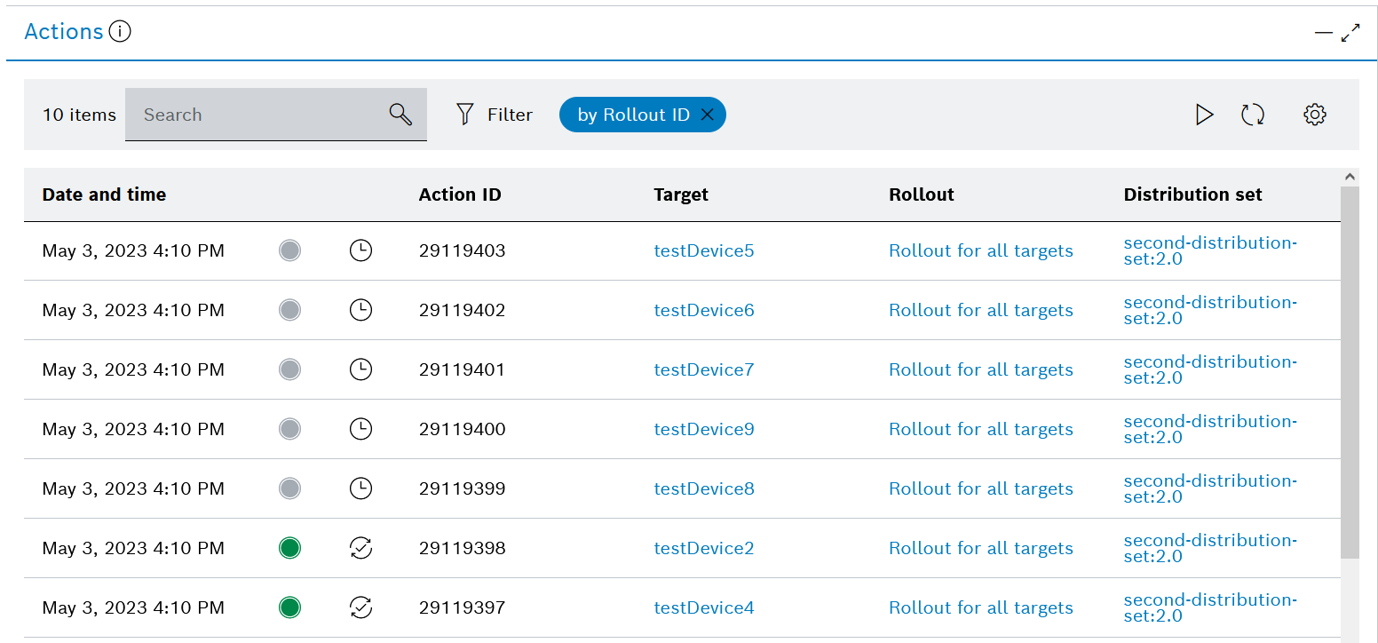Viewport: 1378px width, 643px height.
Task: Open second-distribution-set:2.0 link for testDevice8
Action: tap(1209, 488)
